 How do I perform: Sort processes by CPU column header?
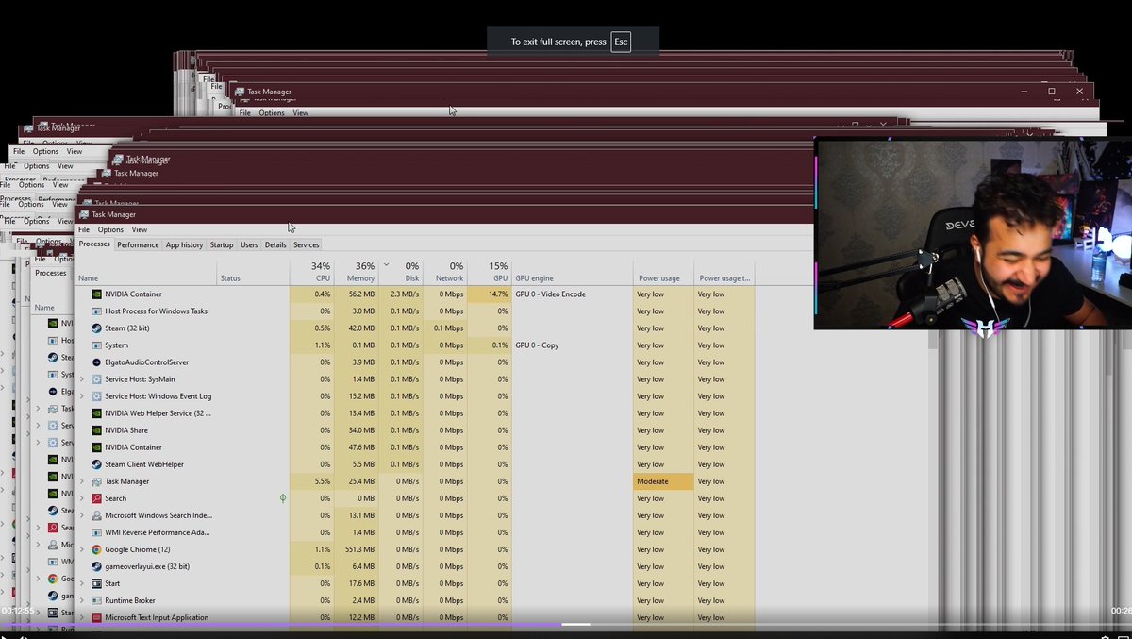pos(311,272)
